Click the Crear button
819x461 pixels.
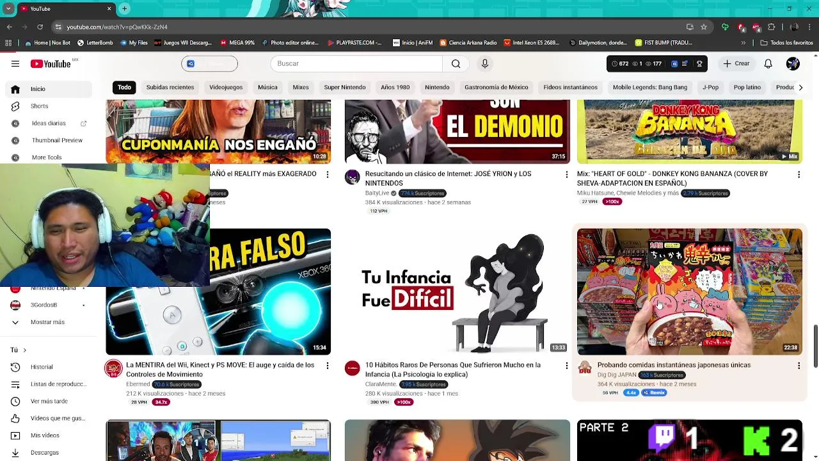click(x=736, y=63)
